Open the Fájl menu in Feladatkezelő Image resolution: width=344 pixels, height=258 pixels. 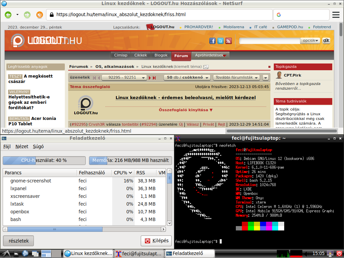coord(7,146)
